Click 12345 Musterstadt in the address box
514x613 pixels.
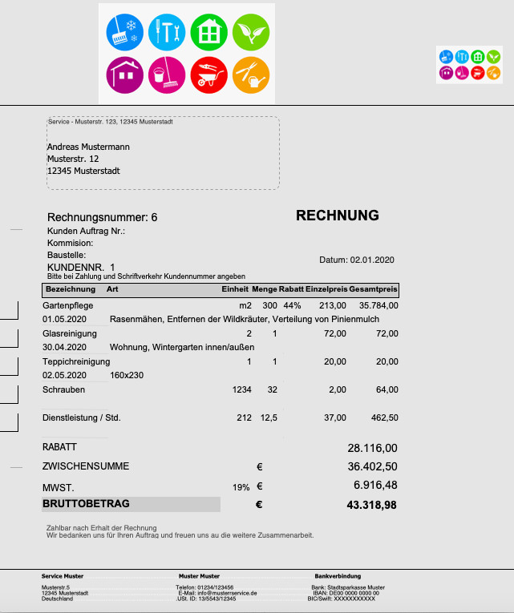(x=83, y=171)
